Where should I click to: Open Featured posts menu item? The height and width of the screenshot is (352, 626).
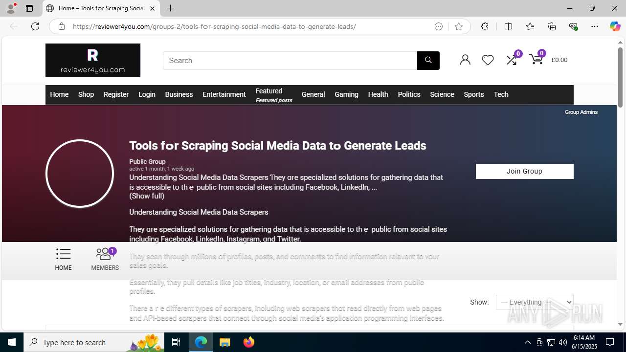pos(274,95)
